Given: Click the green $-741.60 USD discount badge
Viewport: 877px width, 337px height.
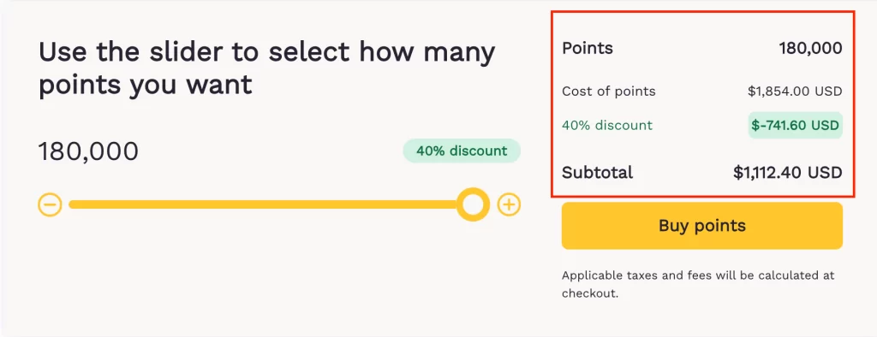Looking at the screenshot, I should pyautogui.click(x=796, y=125).
